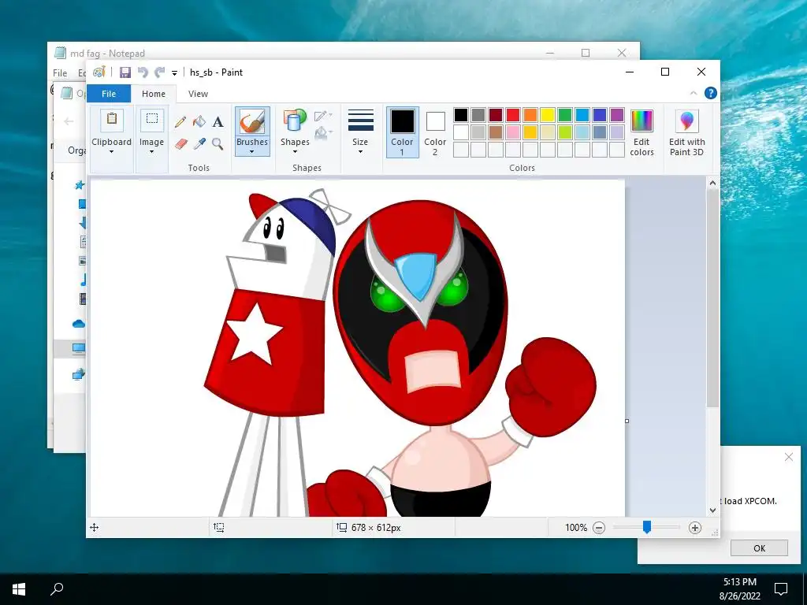Redo using the quick access toolbar
The height and width of the screenshot is (605, 807).
coord(160,72)
